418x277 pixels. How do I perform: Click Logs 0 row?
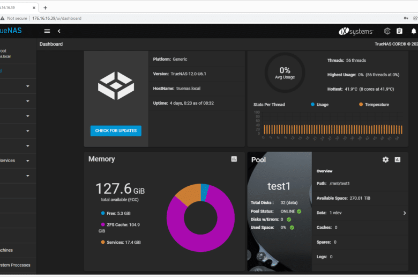click(360, 257)
